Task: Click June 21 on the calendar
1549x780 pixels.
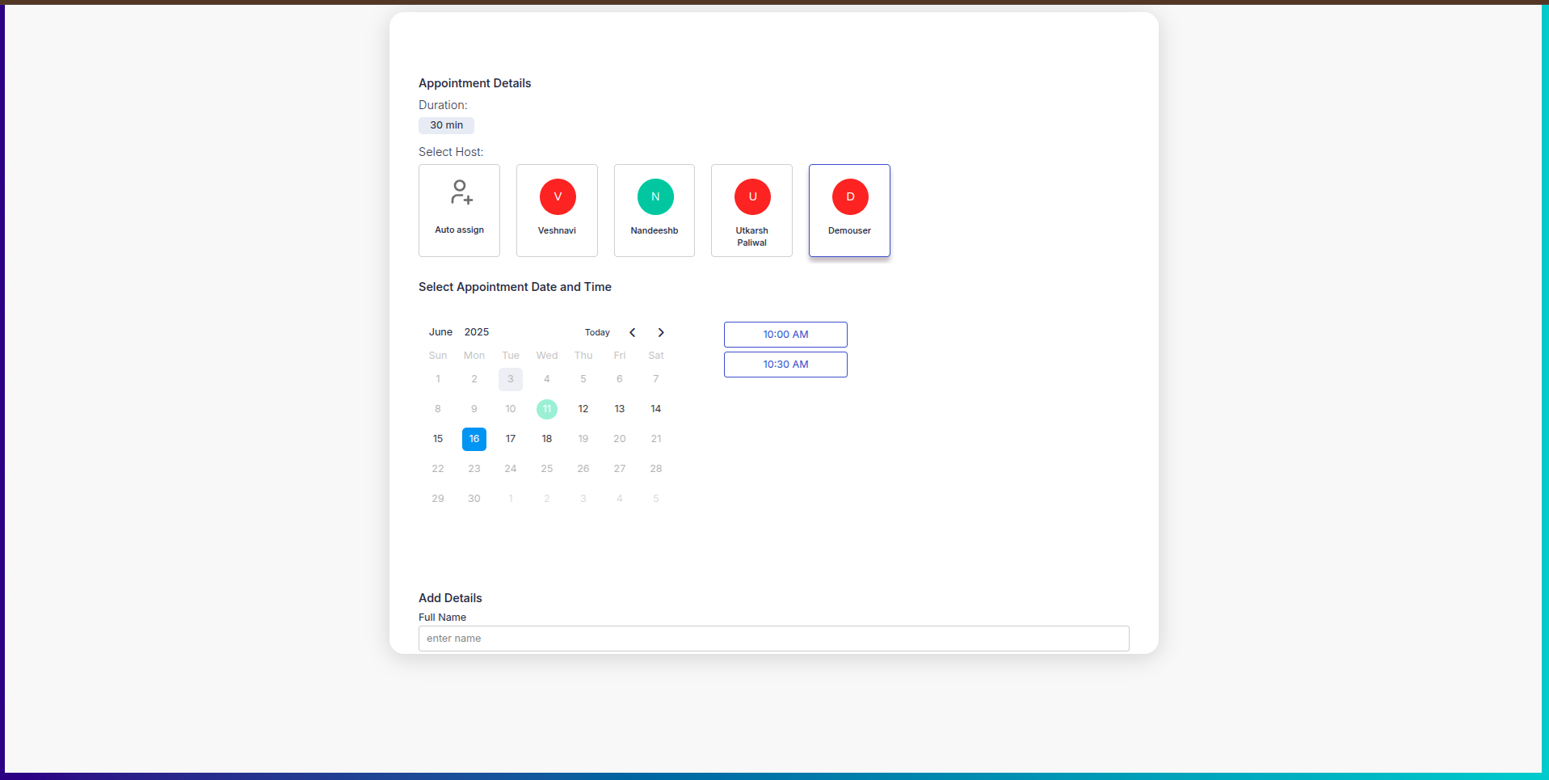Action: (x=656, y=439)
